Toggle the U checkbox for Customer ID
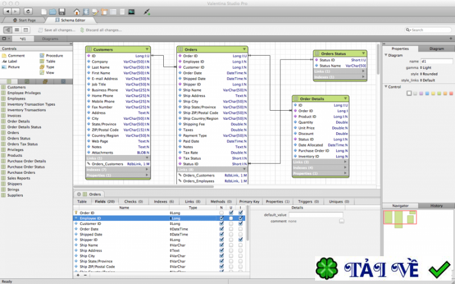Screen dimensions: 455x284 point(231,224)
